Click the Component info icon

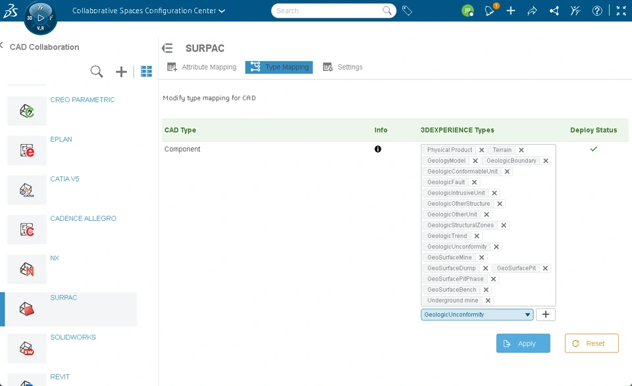(378, 149)
